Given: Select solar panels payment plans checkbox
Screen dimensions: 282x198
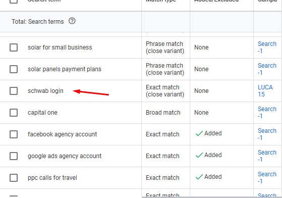Looking at the screenshot, I should coord(14,69).
